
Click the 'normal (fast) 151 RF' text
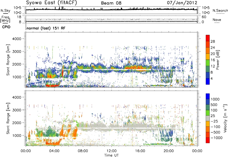tap(46, 28)
